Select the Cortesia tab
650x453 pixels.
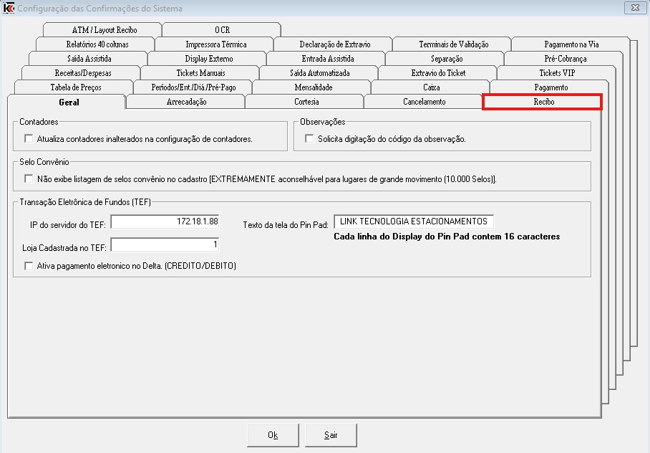pos(306,102)
